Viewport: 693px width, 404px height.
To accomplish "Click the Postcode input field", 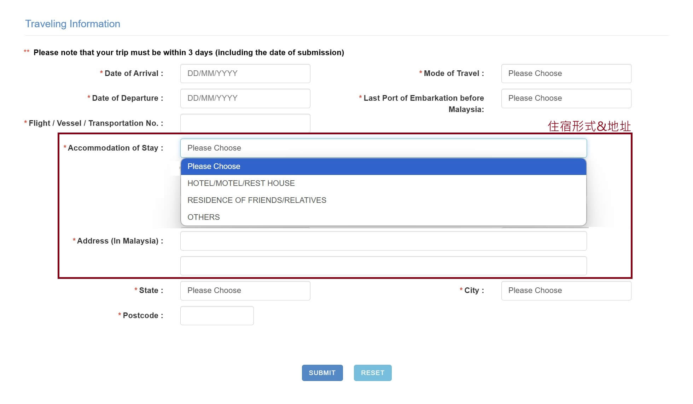I will pyautogui.click(x=217, y=316).
